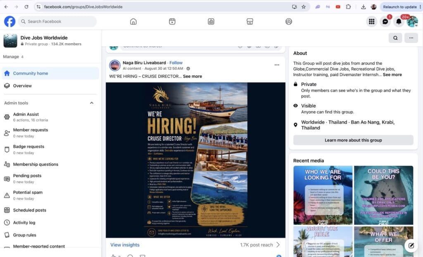Screen dimensions: 423x257
Task: Collapse the Admin tools section
Action: click(x=92, y=103)
